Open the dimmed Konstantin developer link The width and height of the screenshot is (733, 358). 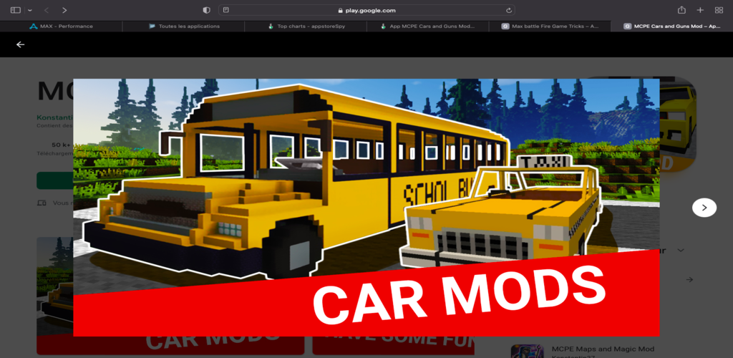54,117
